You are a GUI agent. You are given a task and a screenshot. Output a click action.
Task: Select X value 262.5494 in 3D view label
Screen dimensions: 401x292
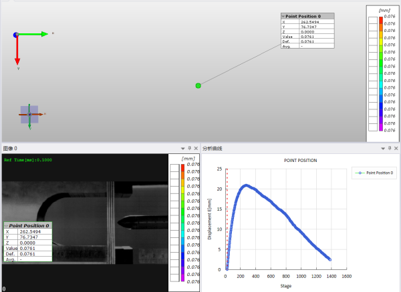point(317,22)
